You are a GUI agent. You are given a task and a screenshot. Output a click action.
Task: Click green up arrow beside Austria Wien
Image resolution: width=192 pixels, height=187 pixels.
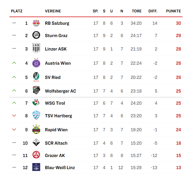[14, 63]
